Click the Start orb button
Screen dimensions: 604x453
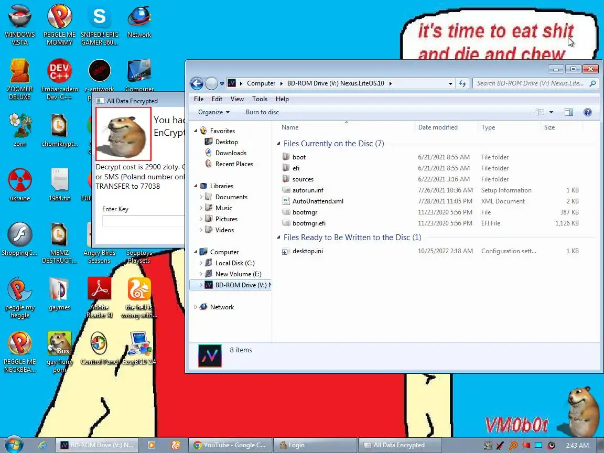(x=14, y=445)
